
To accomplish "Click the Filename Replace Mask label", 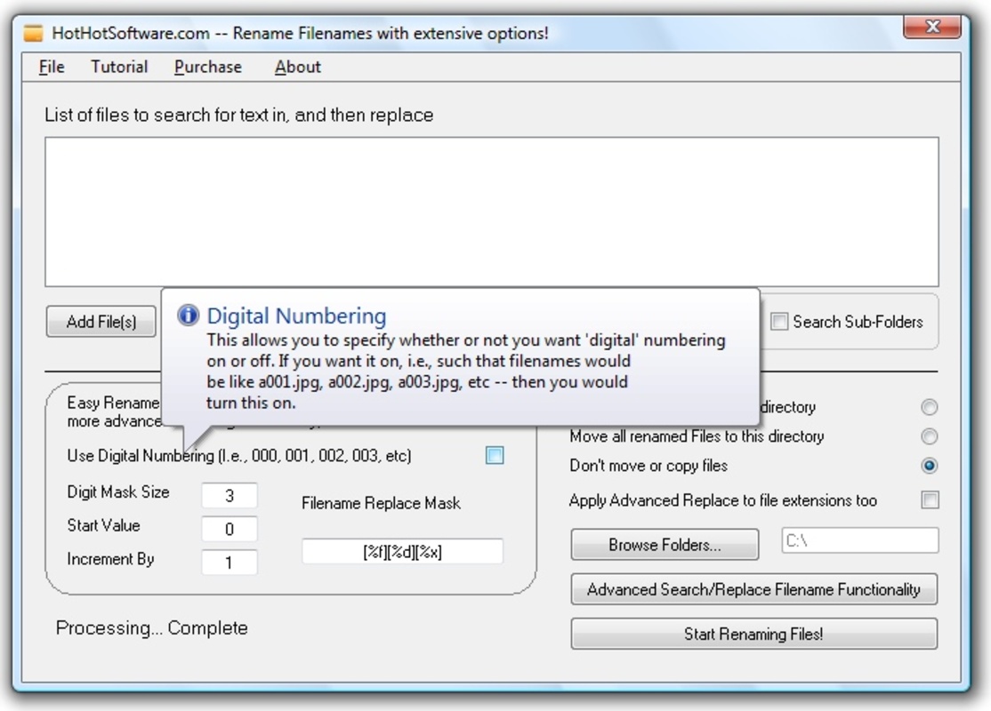I will point(381,503).
